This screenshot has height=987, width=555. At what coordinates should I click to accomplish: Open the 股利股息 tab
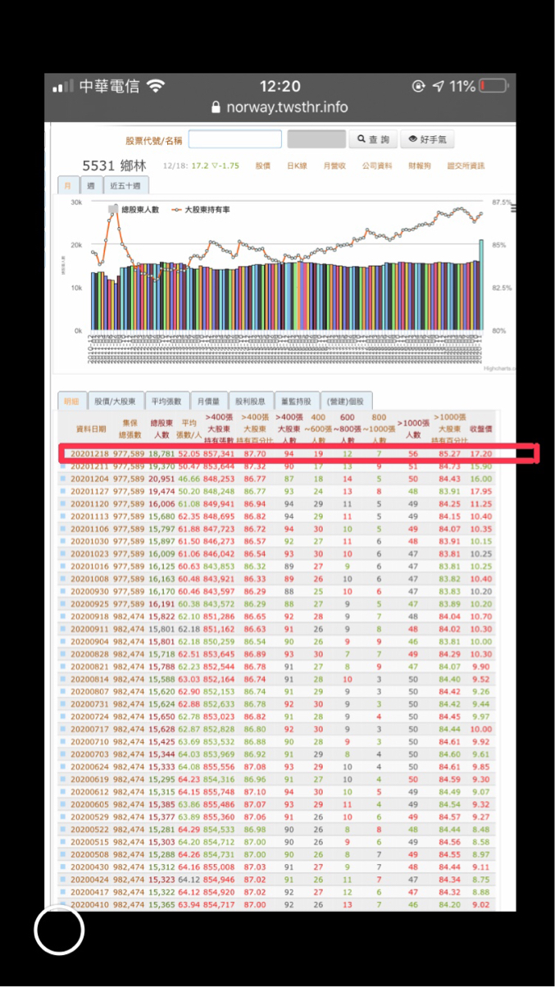point(250,402)
